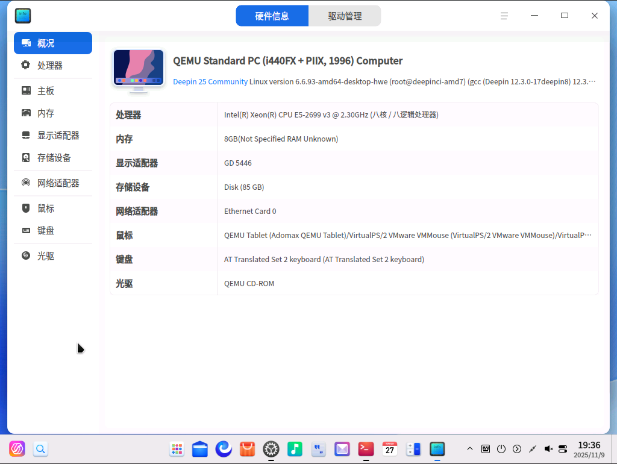Open the calendar icon showing 27 in the taskbar

(390, 449)
